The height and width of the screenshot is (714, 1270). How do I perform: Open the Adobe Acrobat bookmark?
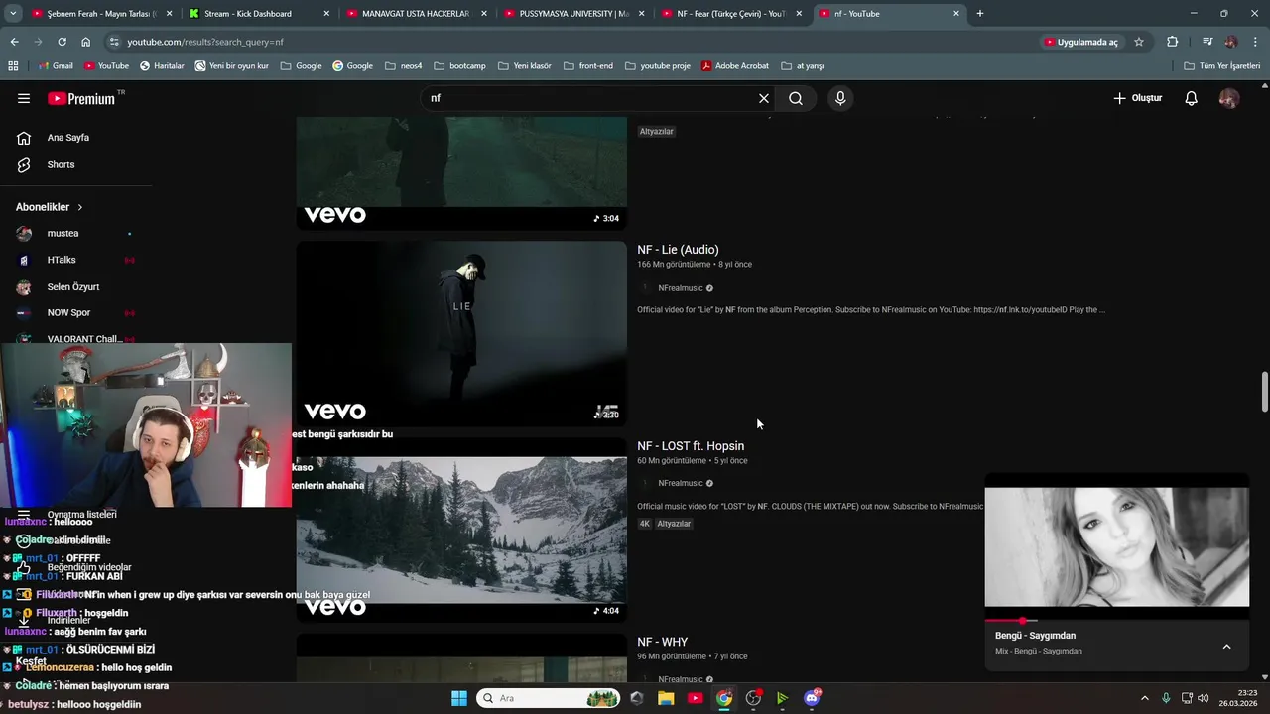coord(734,66)
